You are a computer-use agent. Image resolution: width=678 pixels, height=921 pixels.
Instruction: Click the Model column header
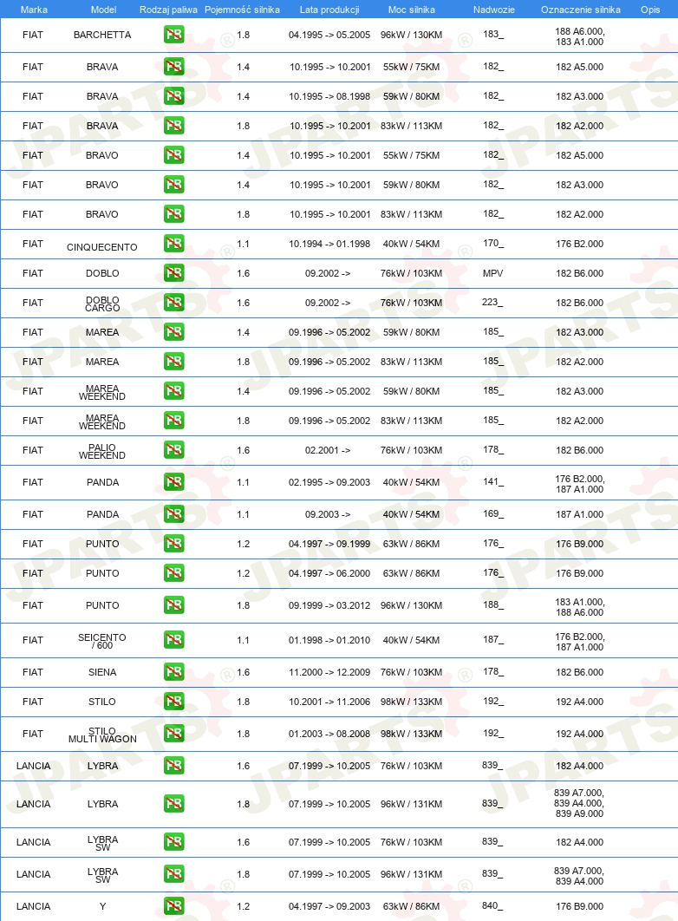(x=103, y=10)
